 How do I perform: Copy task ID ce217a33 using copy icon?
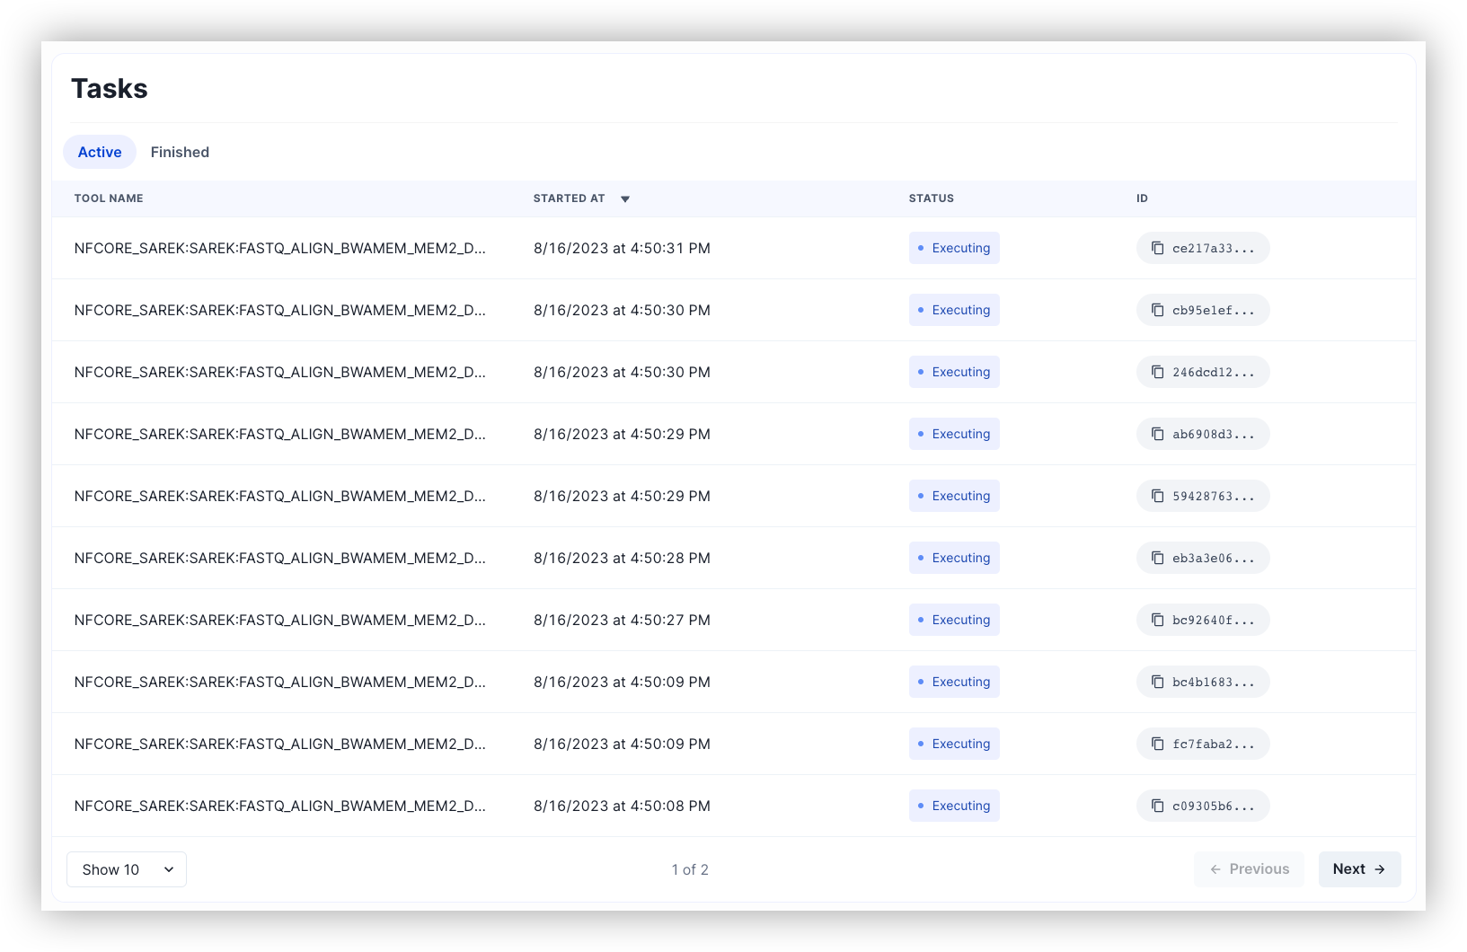tap(1157, 248)
